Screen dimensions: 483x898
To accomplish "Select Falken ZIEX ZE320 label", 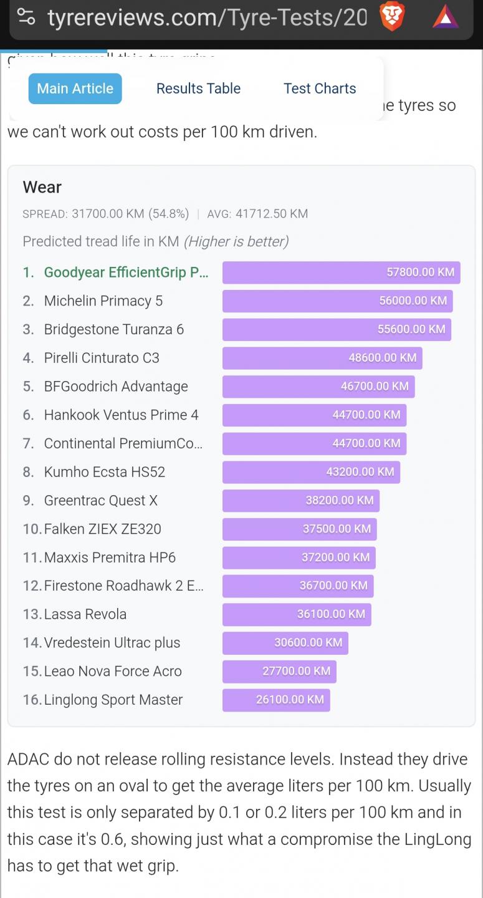I will coord(102,529).
